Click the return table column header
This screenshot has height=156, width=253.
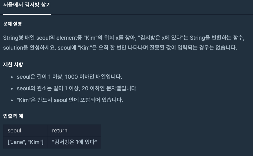coord(60,130)
